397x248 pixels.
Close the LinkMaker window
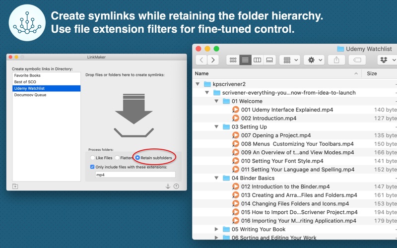[10, 57]
